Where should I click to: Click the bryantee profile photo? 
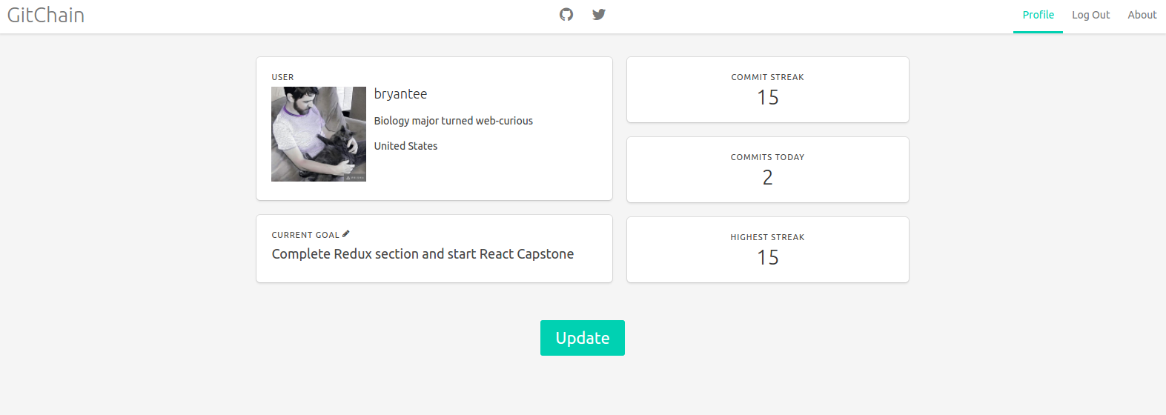point(319,134)
